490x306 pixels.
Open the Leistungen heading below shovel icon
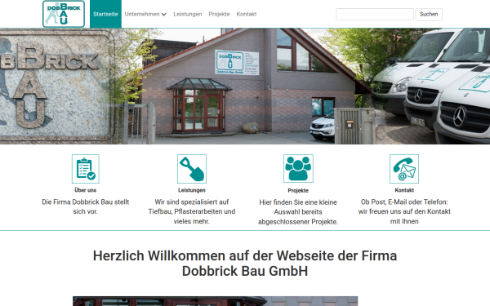pos(192,190)
